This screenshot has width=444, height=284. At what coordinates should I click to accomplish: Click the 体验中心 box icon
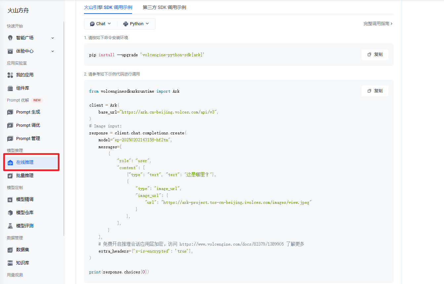10,51
